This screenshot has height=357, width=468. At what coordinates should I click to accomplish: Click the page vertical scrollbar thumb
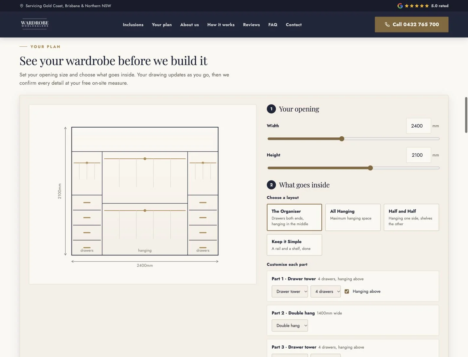[x=466, y=115]
